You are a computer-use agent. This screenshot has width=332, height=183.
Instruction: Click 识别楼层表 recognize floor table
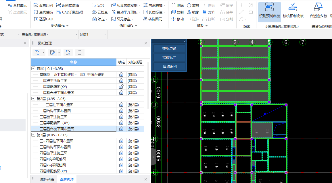pyautogui.click(x=68, y=5)
